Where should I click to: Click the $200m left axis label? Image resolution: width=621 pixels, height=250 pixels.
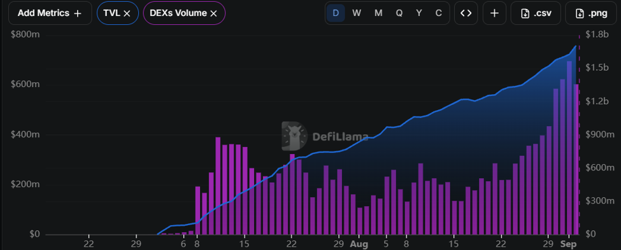tap(25, 184)
